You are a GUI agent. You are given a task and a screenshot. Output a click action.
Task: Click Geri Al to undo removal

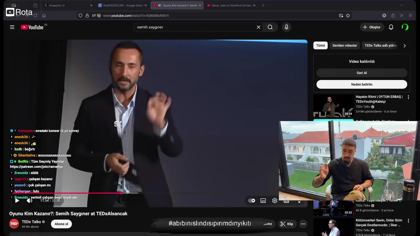[x=362, y=73]
